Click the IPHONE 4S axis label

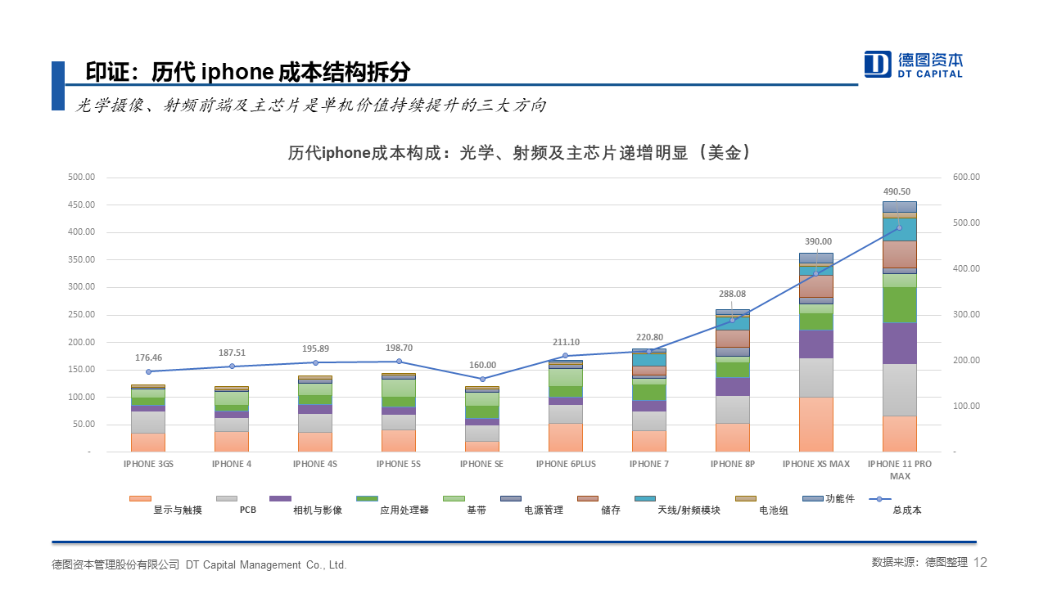[x=315, y=464]
